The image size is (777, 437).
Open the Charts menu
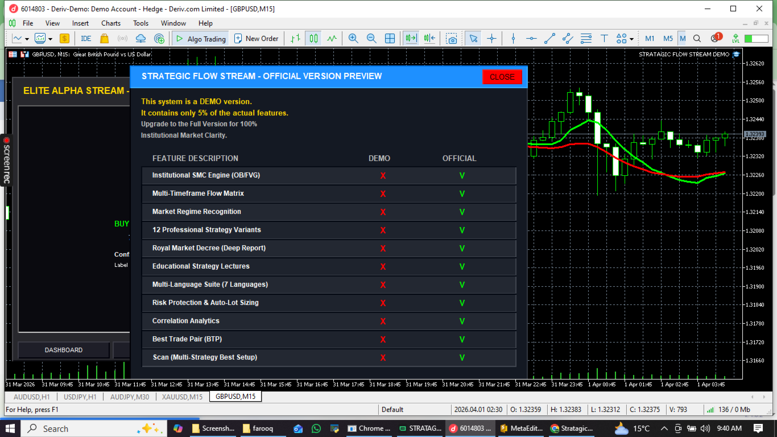click(111, 23)
